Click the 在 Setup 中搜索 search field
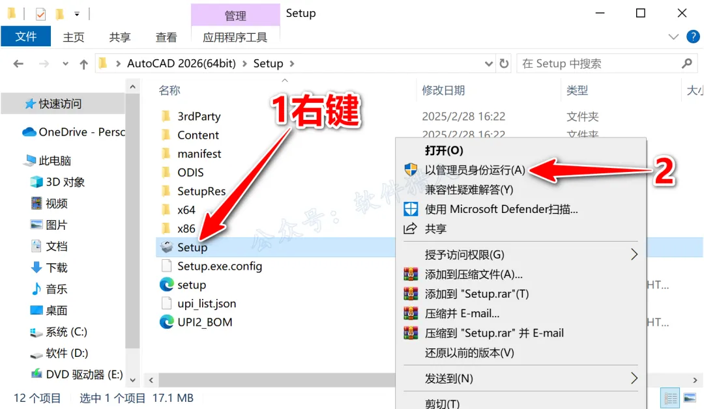This screenshot has width=704, height=409. coord(602,64)
